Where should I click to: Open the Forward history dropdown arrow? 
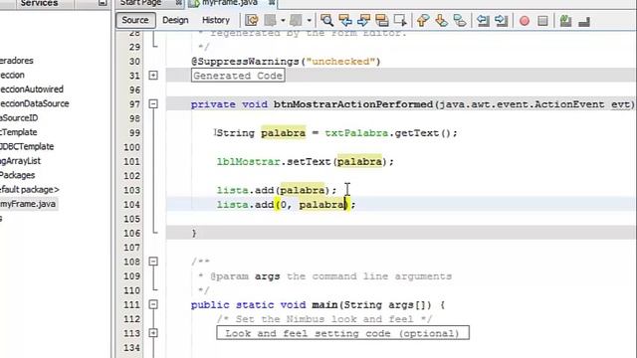[x=309, y=20]
